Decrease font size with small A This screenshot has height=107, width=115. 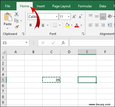(x=80, y=16)
